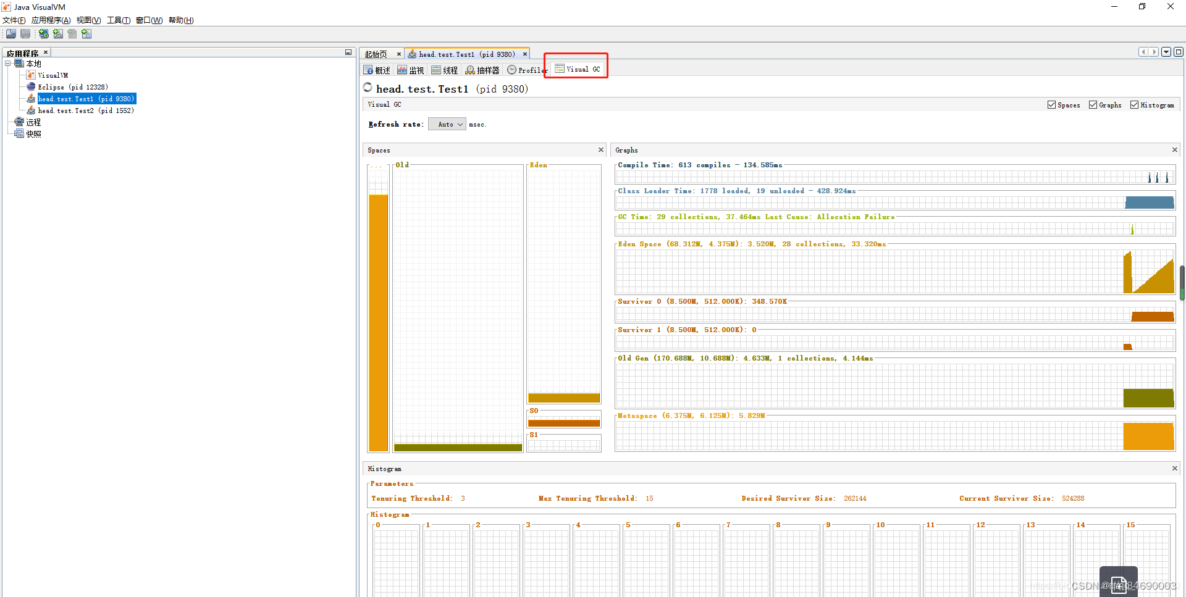Switch to the 线程 tab
The height and width of the screenshot is (597, 1186).
pyautogui.click(x=445, y=70)
